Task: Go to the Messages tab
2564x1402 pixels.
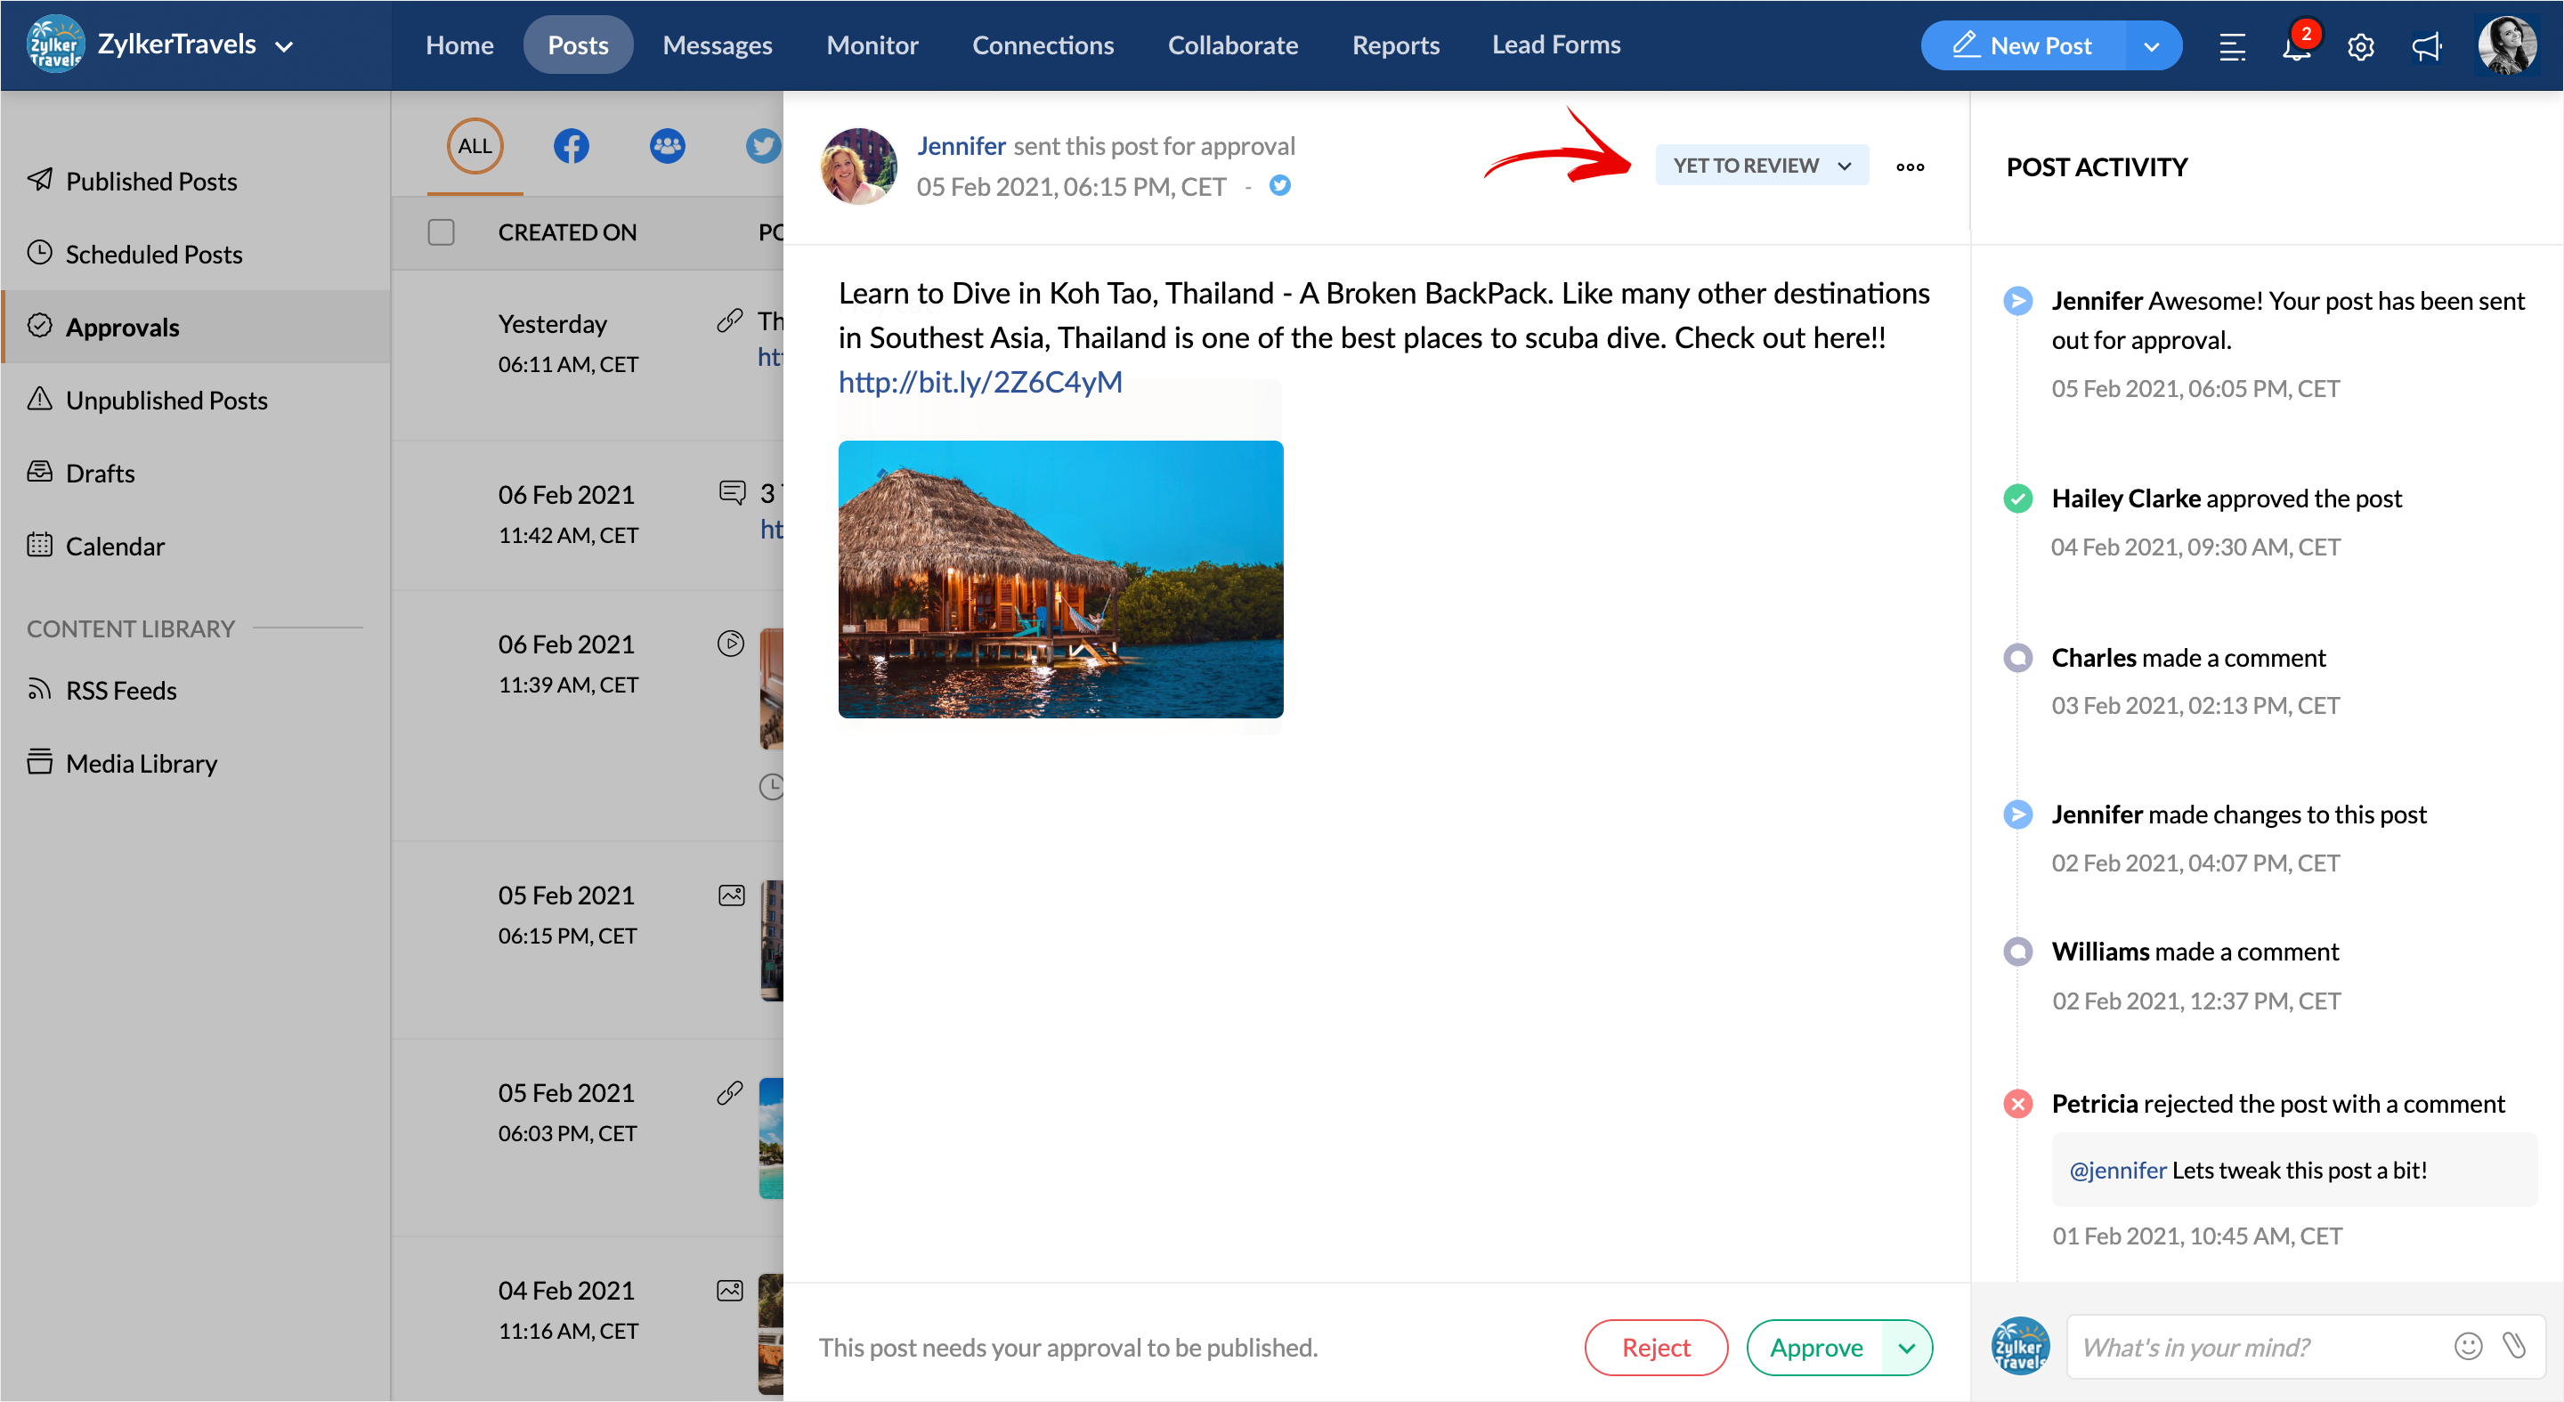Action: (x=717, y=45)
